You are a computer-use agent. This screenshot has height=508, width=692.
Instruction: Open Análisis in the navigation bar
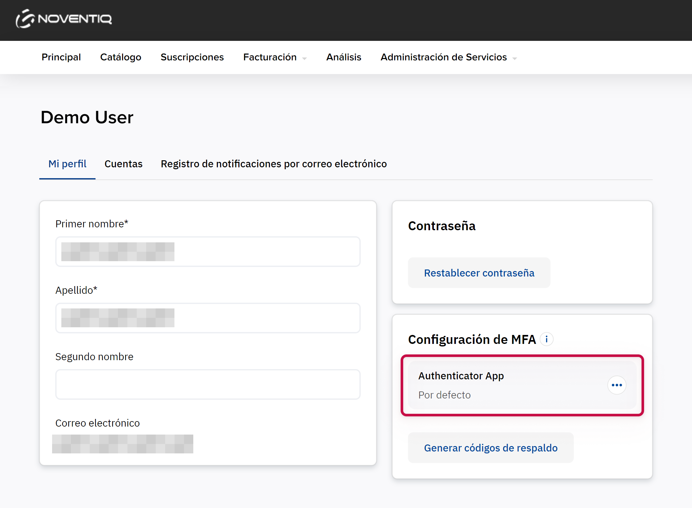(x=343, y=57)
